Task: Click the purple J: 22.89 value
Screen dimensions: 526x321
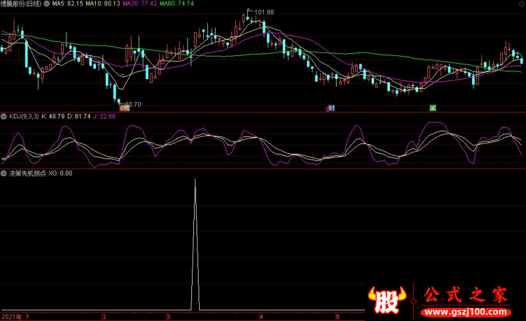Action: coord(105,116)
